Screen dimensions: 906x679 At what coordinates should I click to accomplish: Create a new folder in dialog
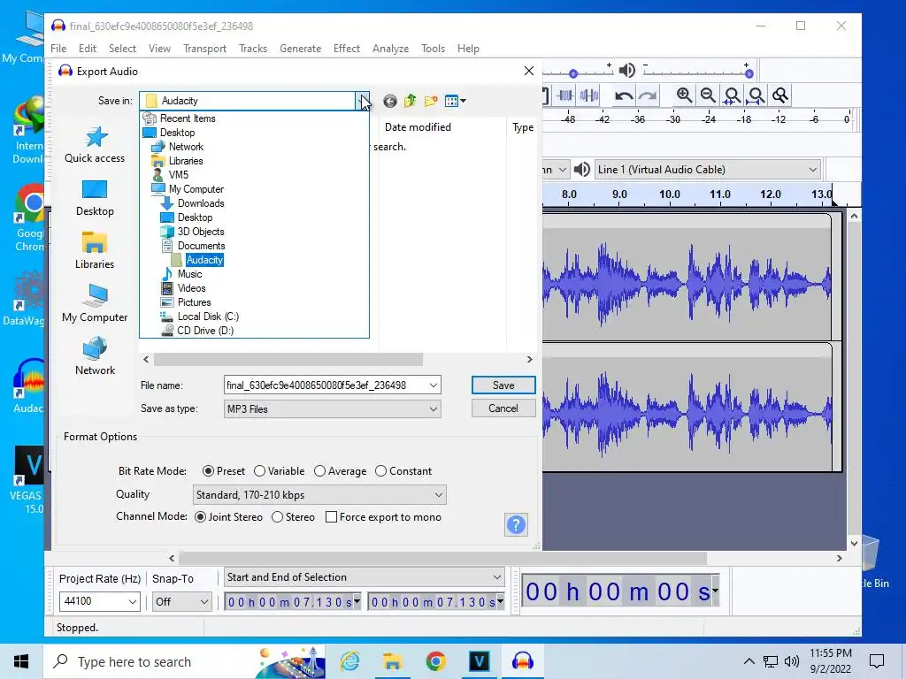tap(431, 101)
